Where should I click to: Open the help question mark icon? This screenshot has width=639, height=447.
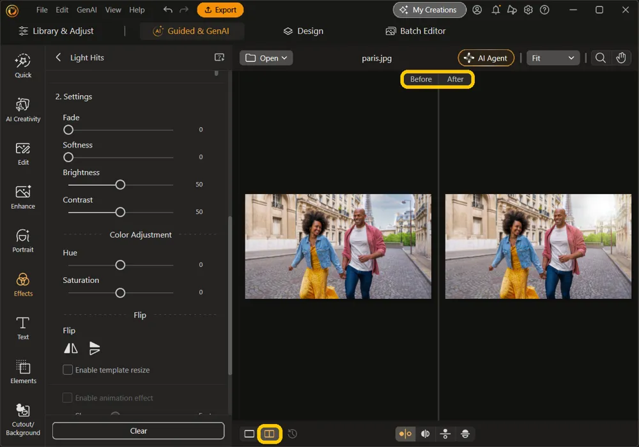(544, 10)
